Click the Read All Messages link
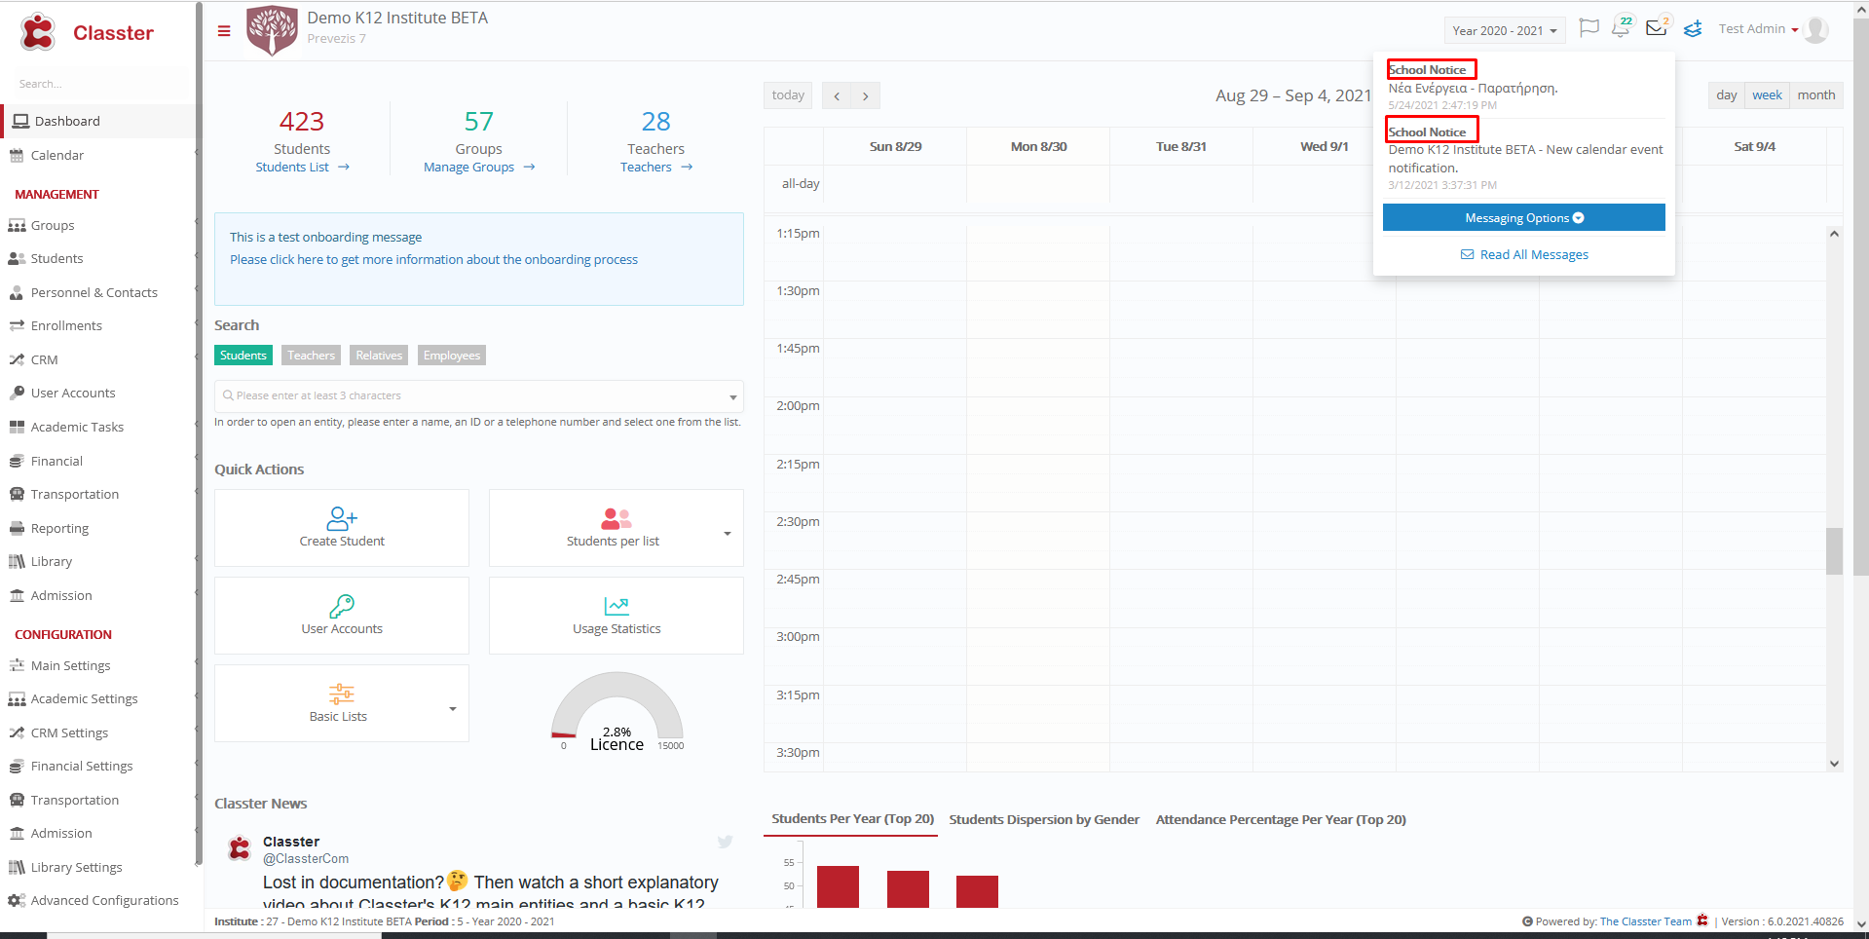The height and width of the screenshot is (939, 1869). [x=1524, y=255]
